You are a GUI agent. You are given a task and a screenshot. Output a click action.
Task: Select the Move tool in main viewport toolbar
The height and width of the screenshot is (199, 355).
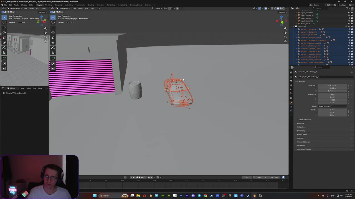[53, 28]
